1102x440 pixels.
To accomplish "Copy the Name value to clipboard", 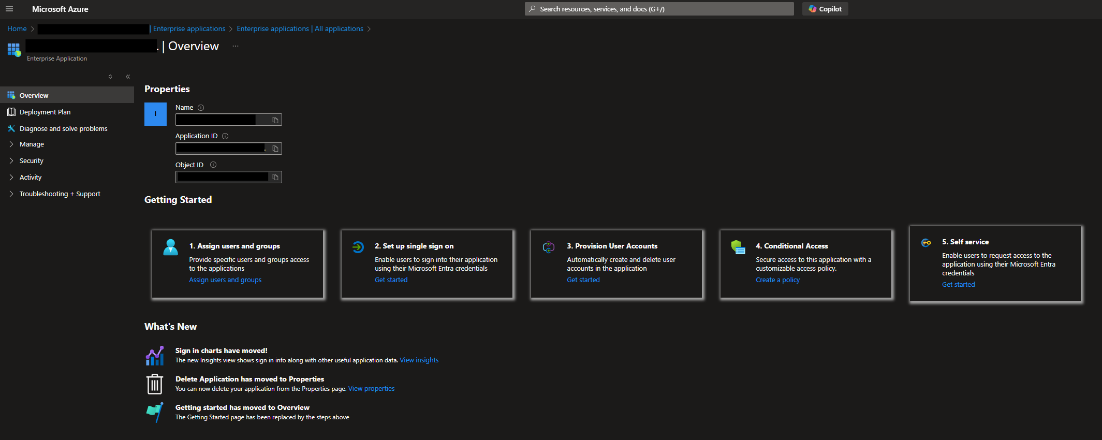I will point(275,120).
